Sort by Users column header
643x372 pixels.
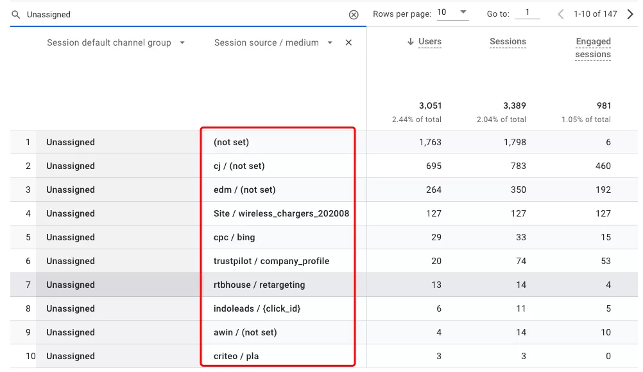click(x=430, y=42)
